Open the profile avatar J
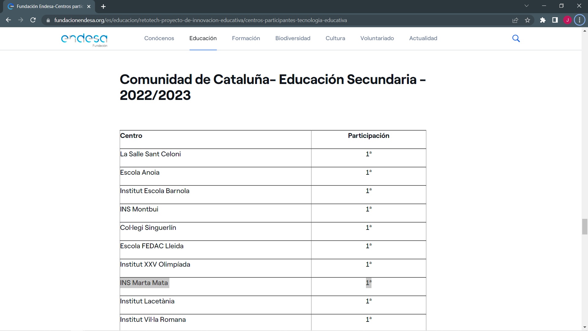The width and height of the screenshot is (588, 331). [567, 20]
